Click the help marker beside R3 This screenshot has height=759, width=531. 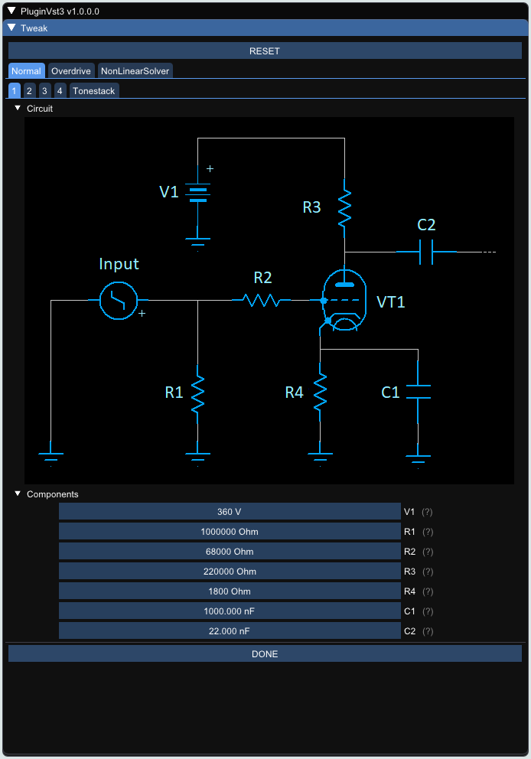(x=428, y=572)
